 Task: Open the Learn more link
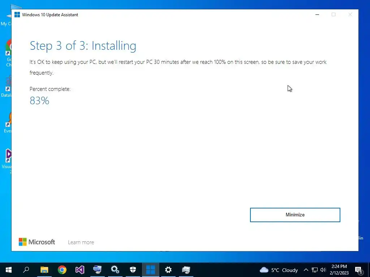pyautogui.click(x=81, y=242)
